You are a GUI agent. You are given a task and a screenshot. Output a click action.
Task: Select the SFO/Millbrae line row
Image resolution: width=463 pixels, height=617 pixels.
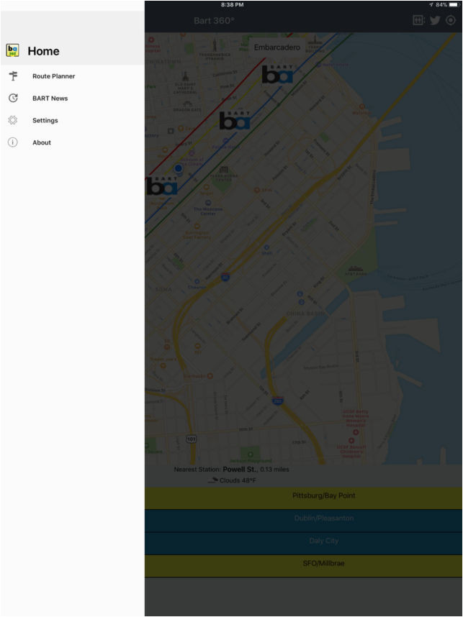[303, 566]
